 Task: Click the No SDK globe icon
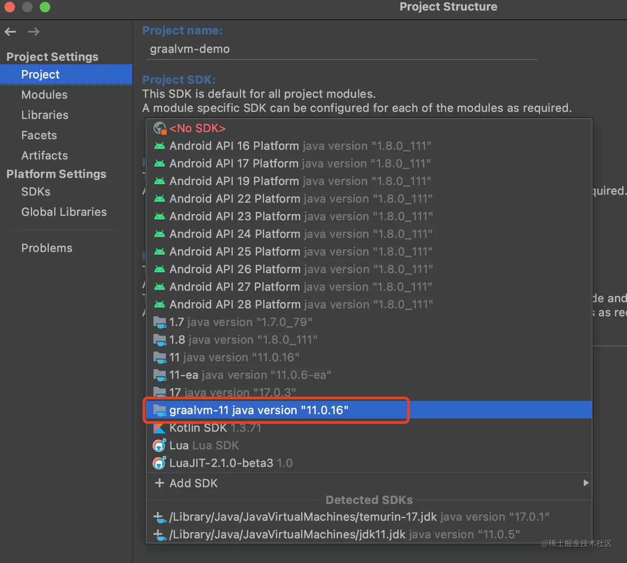[159, 128]
